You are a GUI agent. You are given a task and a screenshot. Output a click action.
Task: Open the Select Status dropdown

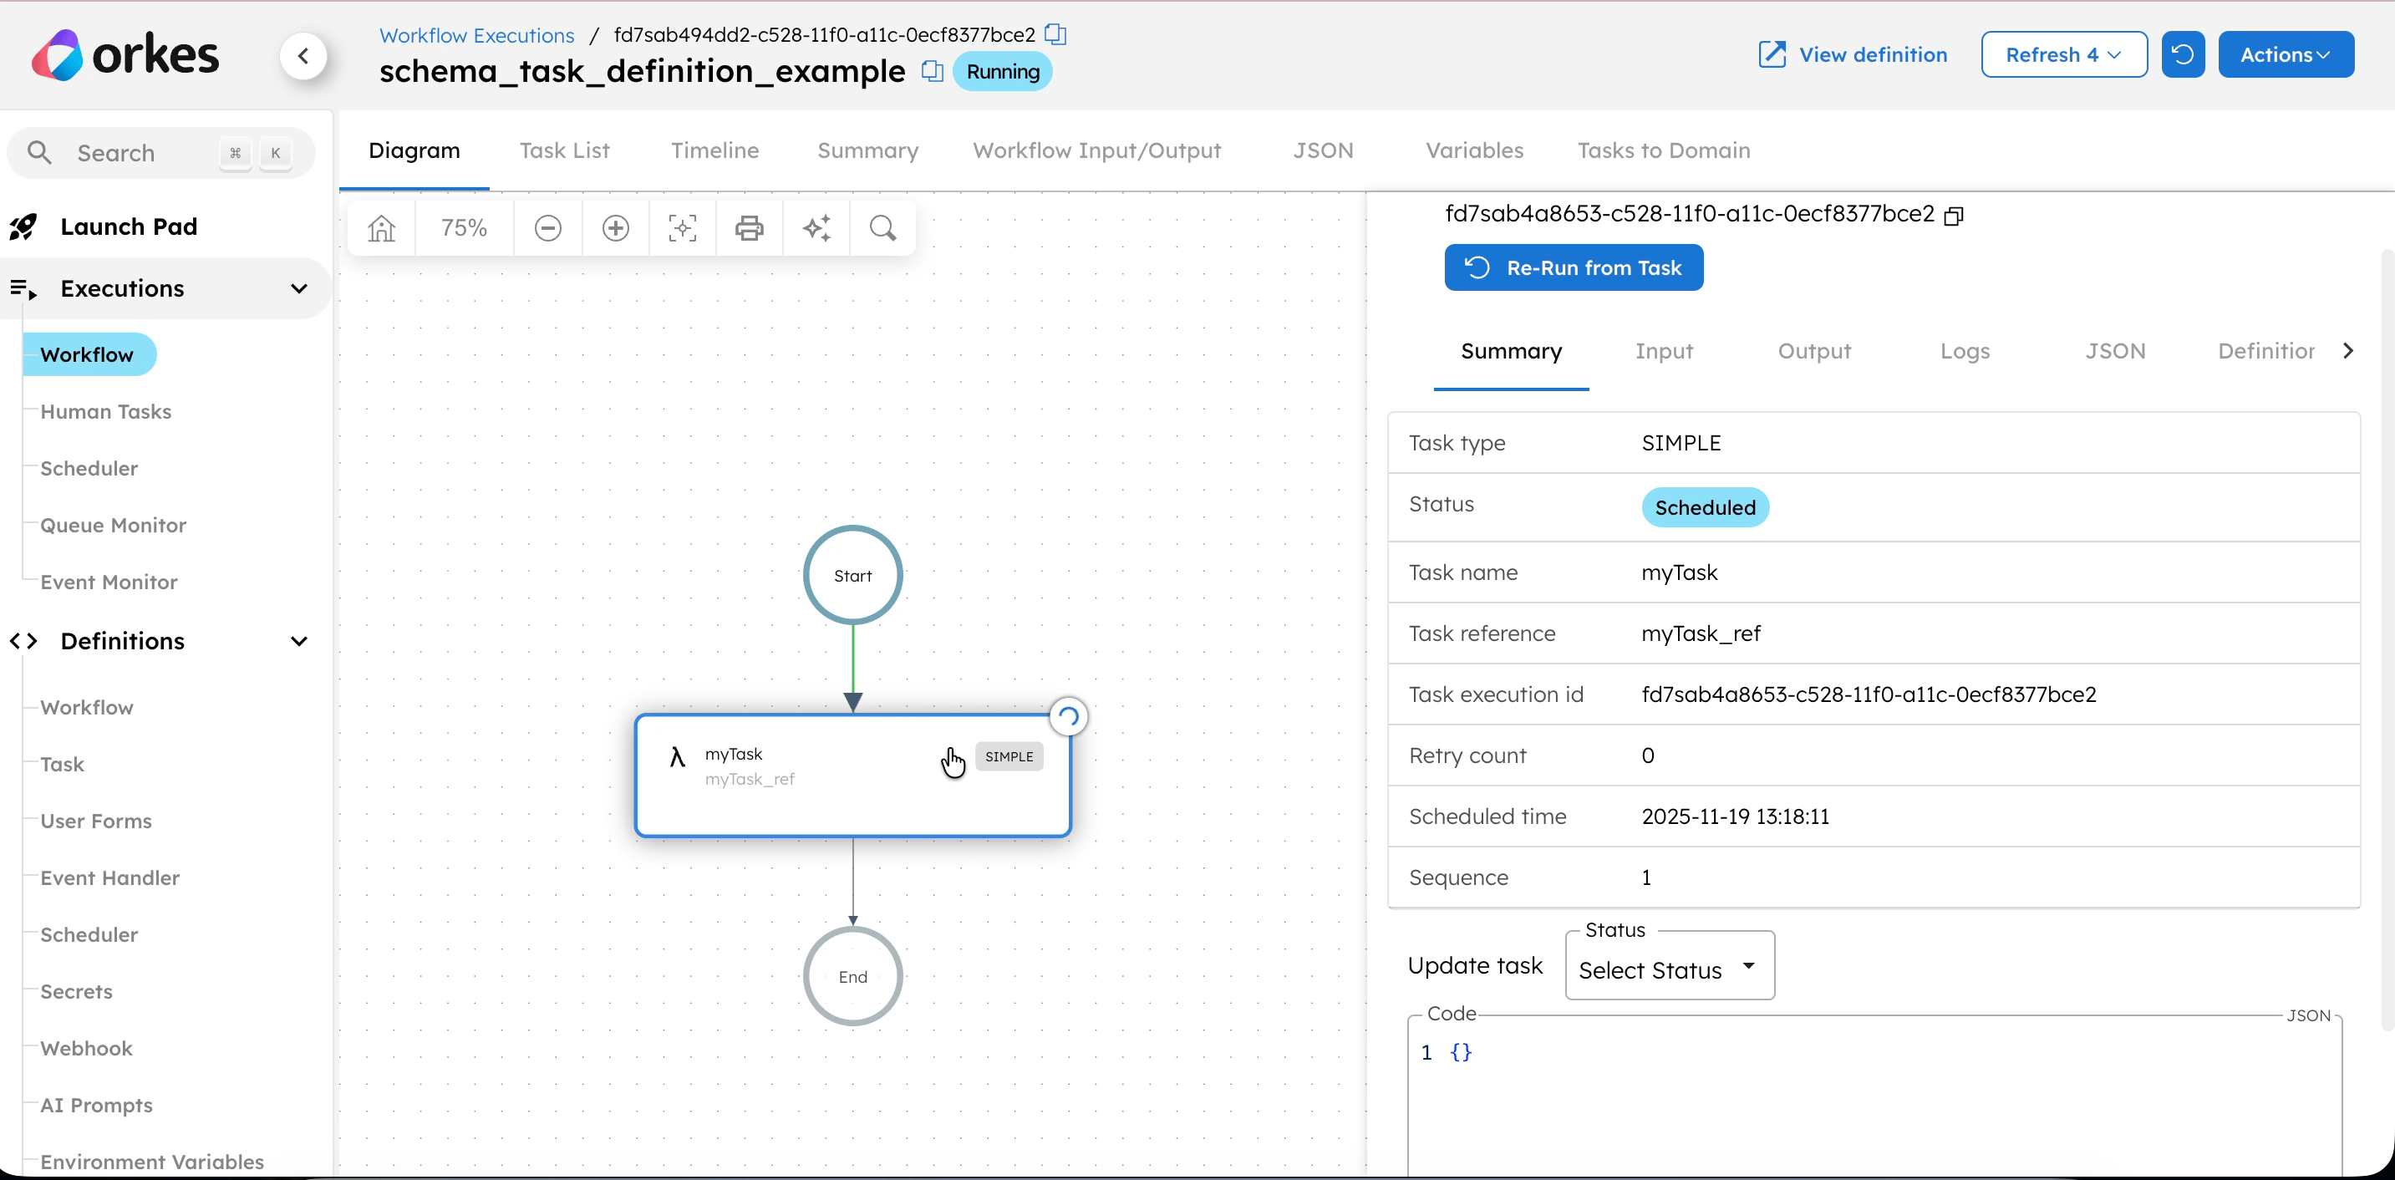coord(1669,969)
